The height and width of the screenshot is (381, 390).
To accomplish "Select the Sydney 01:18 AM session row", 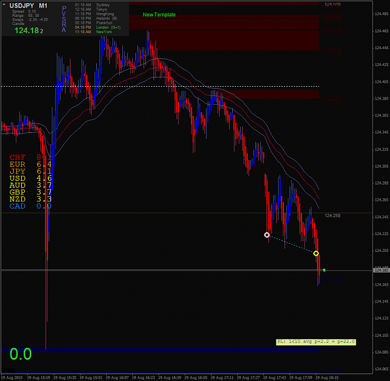I will [92, 5].
